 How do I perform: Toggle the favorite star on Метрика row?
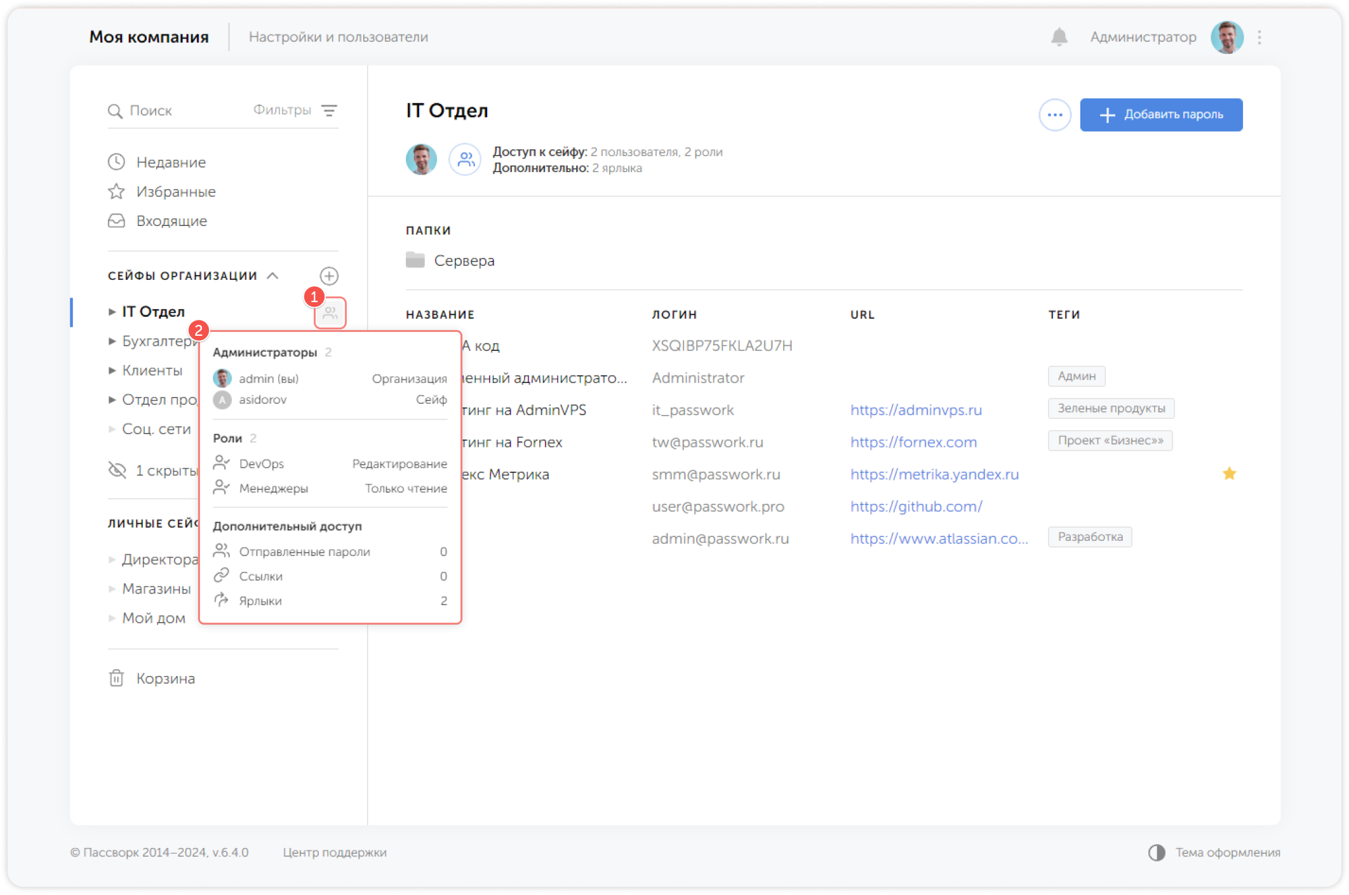(1229, 474)
